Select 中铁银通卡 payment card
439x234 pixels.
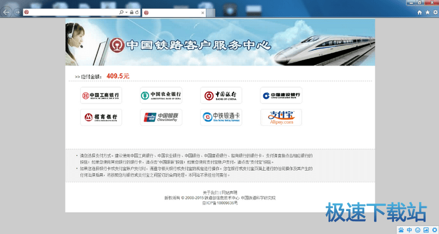click(221, 117)
